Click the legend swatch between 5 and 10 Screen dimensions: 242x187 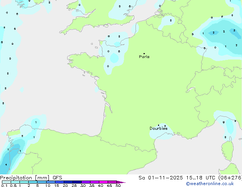click(42, 182)
